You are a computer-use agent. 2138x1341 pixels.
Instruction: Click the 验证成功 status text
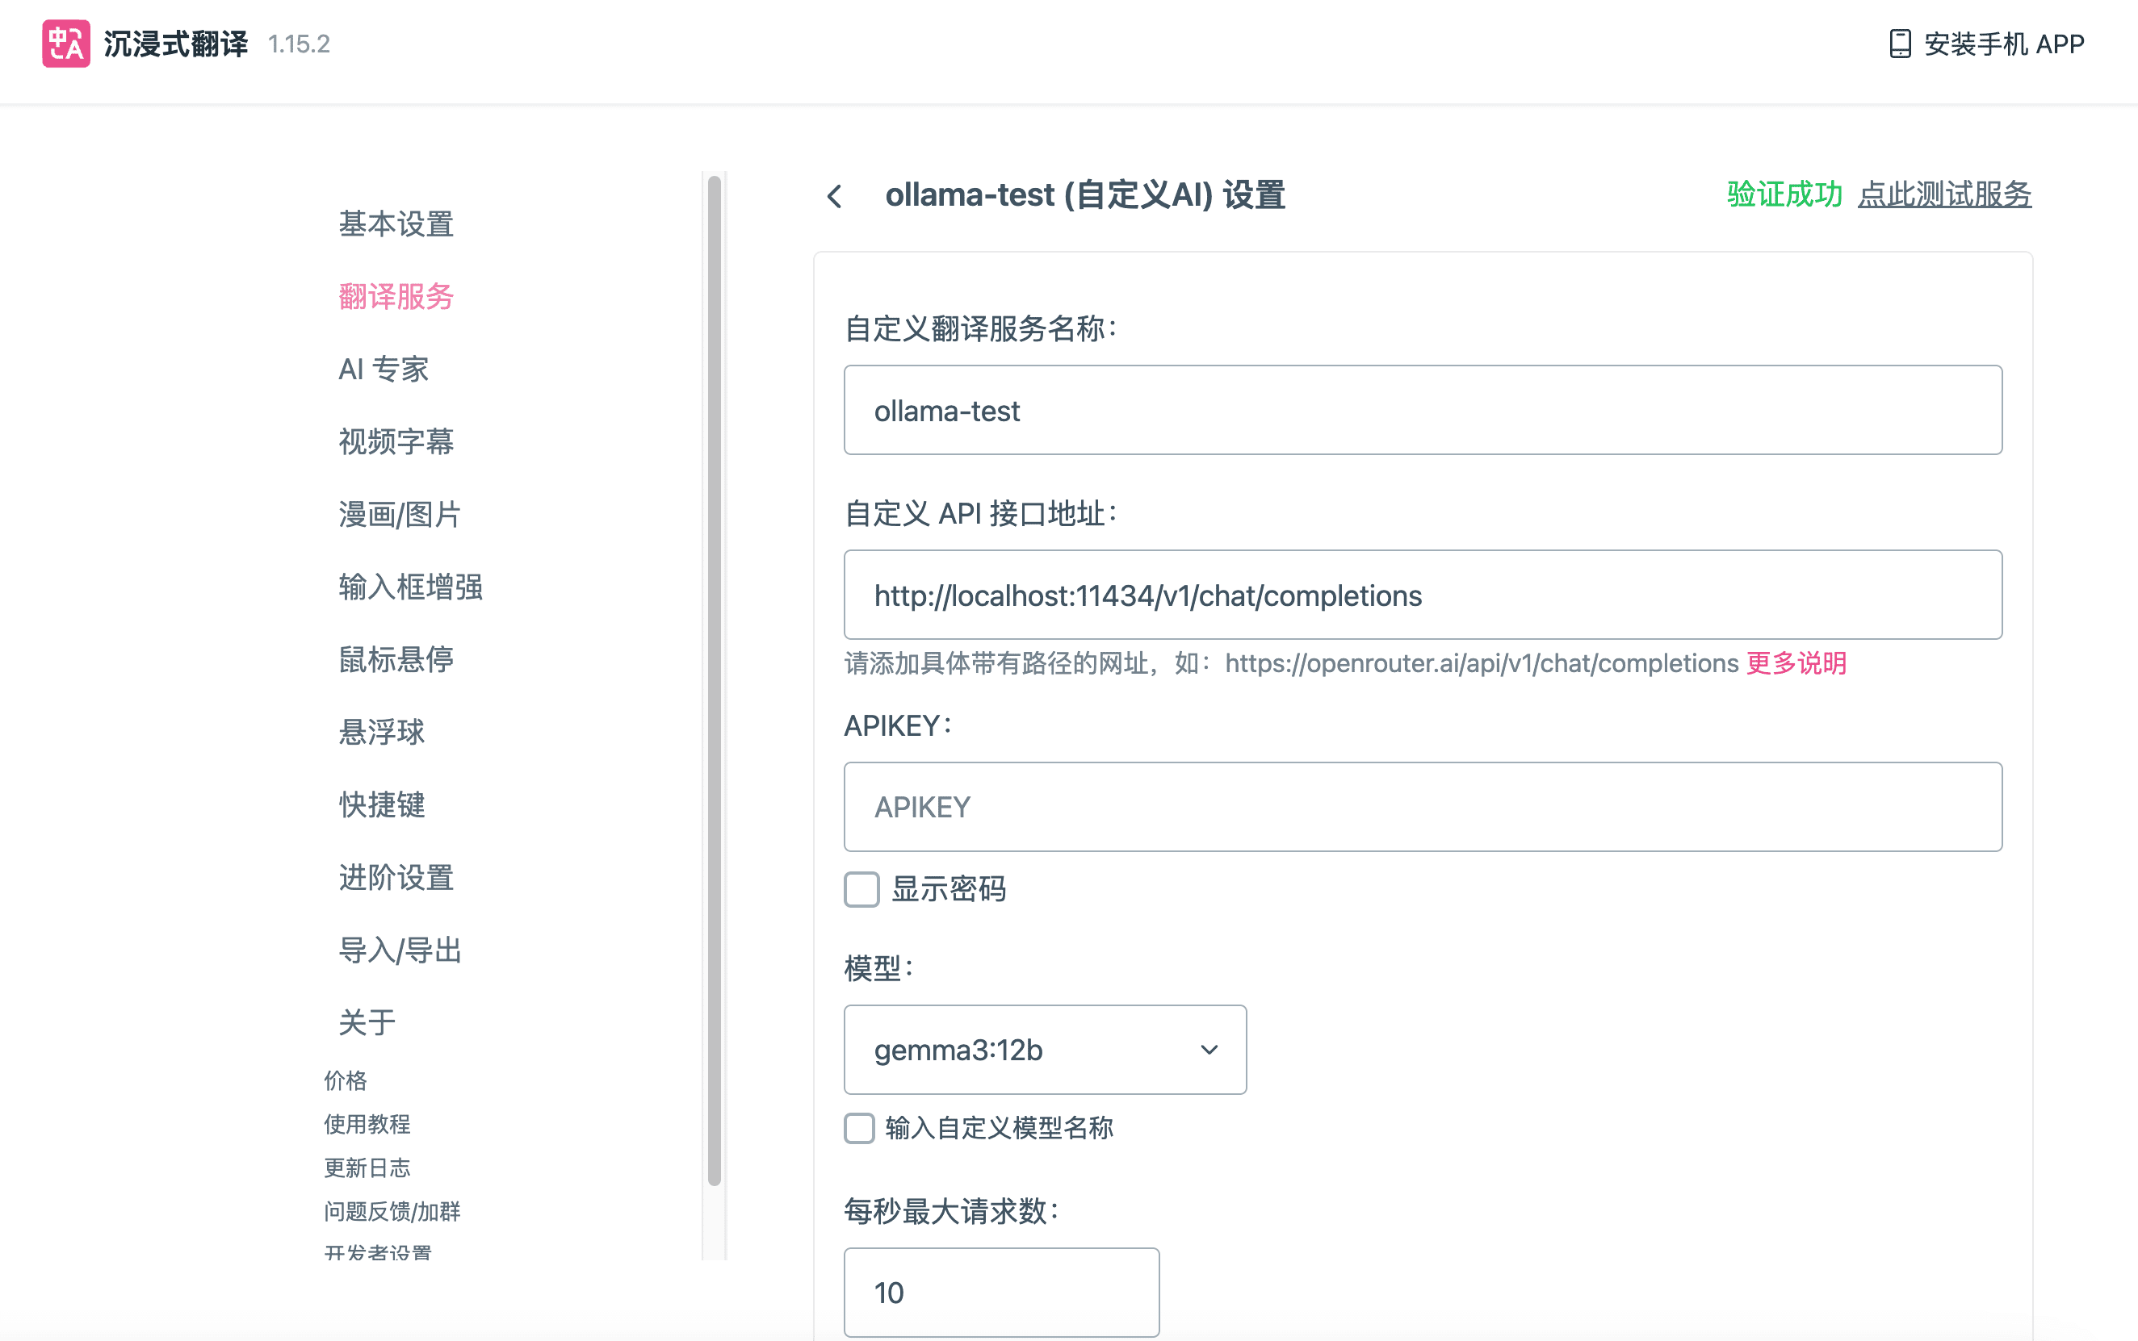coord(1784,194)
